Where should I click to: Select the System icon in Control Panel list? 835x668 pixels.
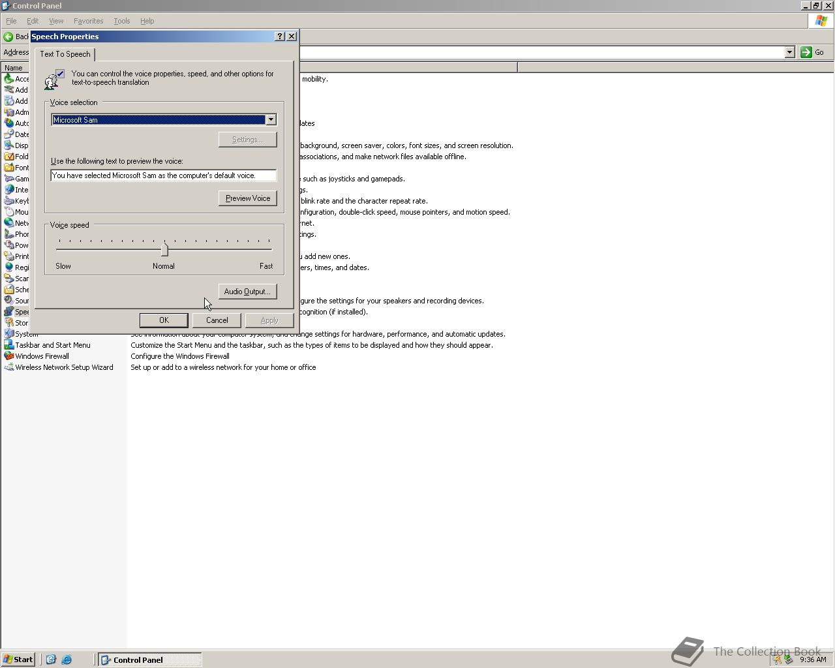pos(9,334)
